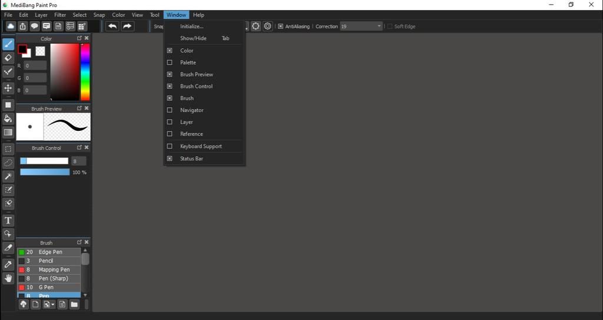Select the Magic Wand tool

coord(8,176)
